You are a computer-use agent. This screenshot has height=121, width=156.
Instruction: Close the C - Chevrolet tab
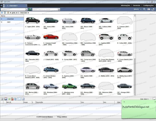pos(26,5)
